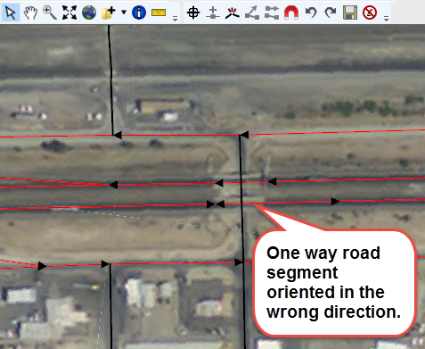
Task: Zoom to full extent with four-arrows icon
Action: point(69,12)
